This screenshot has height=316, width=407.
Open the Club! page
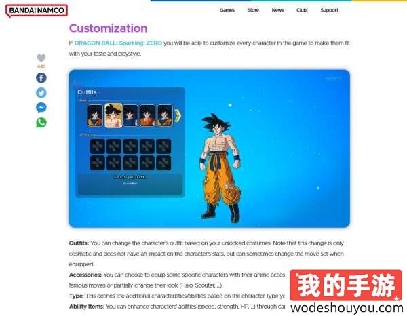302,10
